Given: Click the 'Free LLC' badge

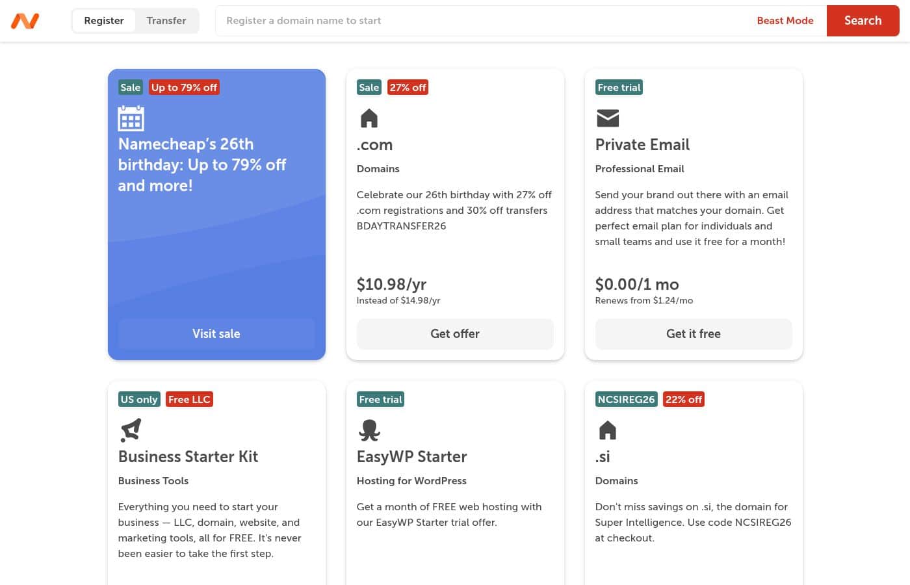Looking at the screenshot, I should coord(189,400).
